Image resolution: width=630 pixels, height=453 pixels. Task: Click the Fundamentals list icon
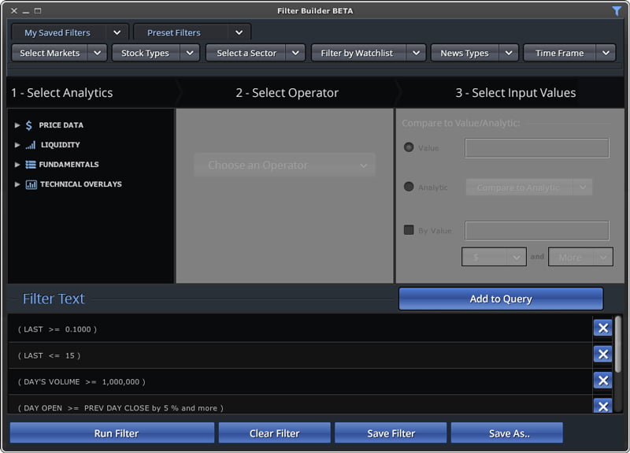point(31,165)
